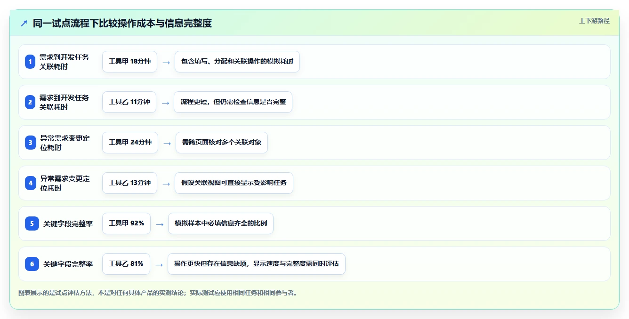Click the row 3 label 异常需求变更定位耗时
This screenshot has width=629, height=319.
65,143
